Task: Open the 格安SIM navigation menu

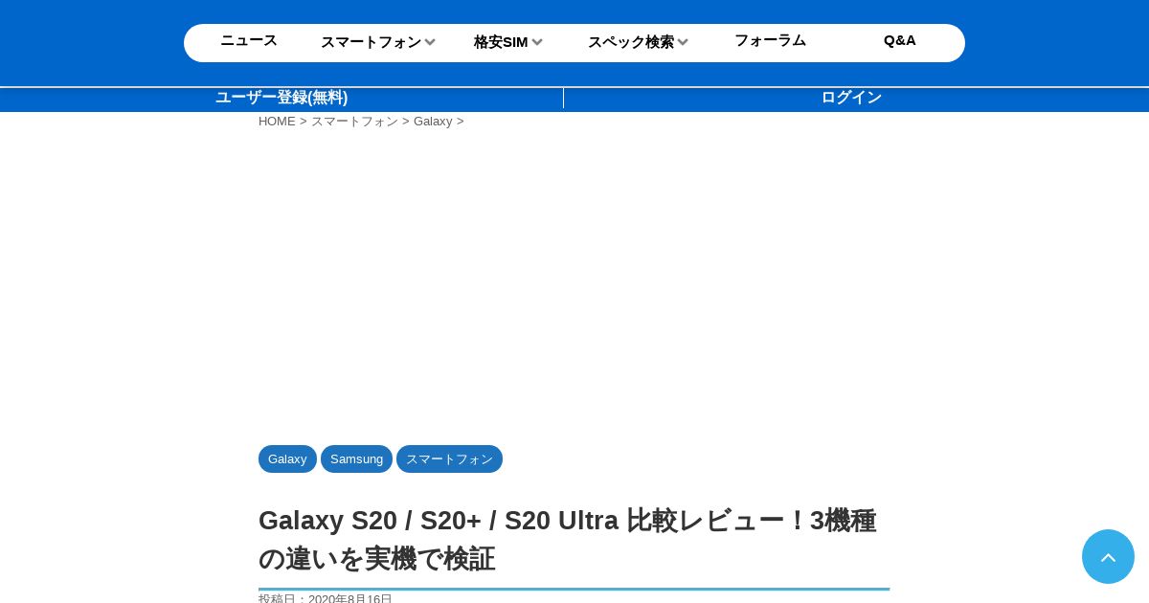Action: pyautogui.click(x=501, y=42)
